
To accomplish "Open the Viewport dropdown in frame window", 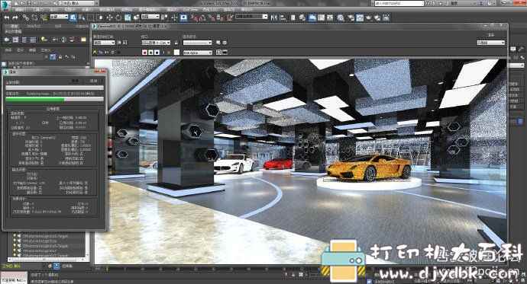I will [x=156, y=43].
